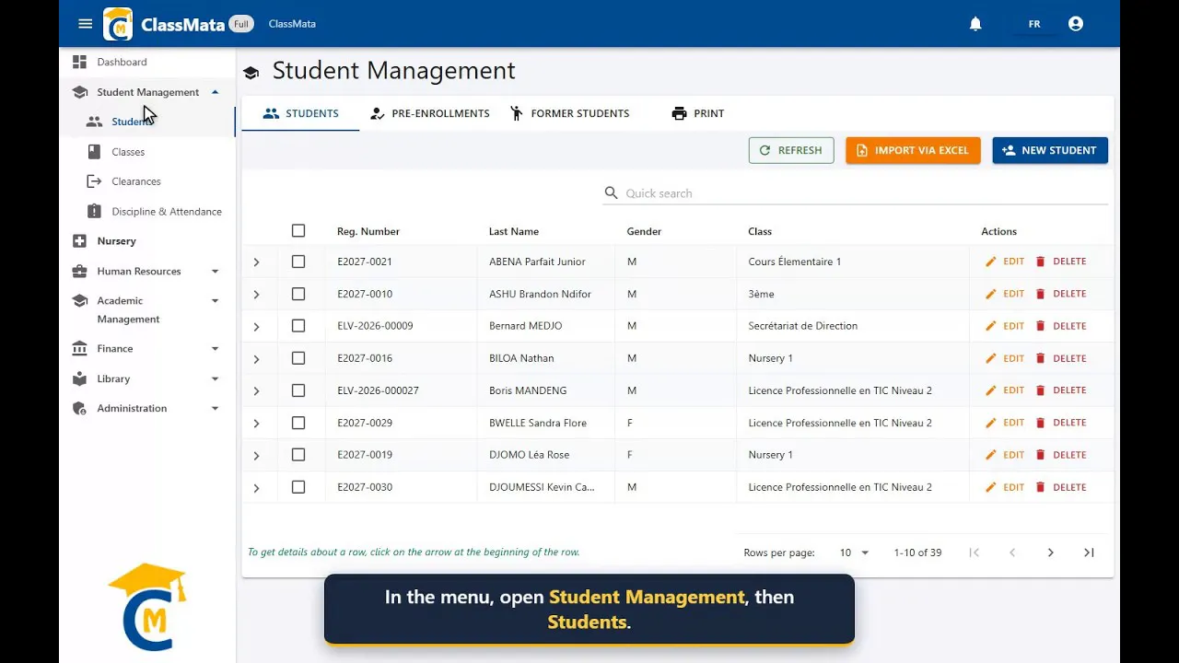Click the Library books icon
This screenshot has height=663, width=1179.
pyautogui.click(x=79, y=378)
